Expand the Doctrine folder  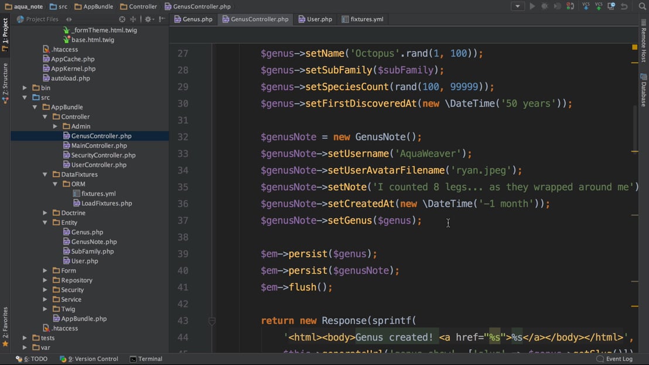[x=45, y=213]
